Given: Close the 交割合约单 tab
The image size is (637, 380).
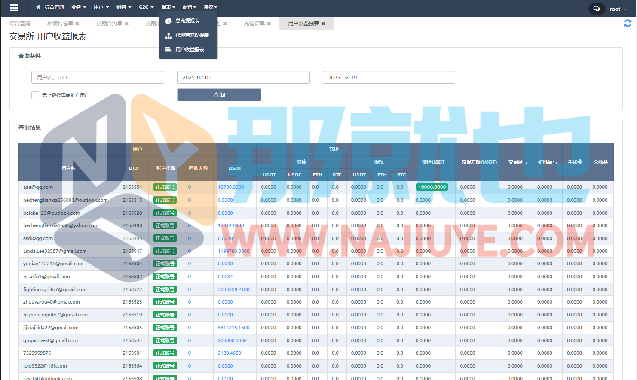Looking at the screenshot, I should pyautogui.click(x=126, y=24).
